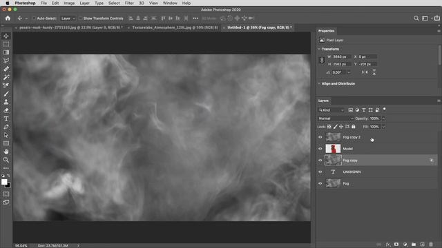Viewport: 442px width, 248px height.
Task: Delete layer with trash icon
Action: point(431,245)
